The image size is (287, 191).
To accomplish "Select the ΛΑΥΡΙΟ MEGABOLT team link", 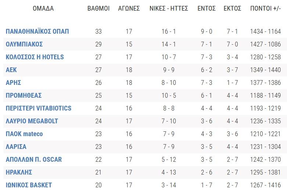I will (x=32, y=121).
